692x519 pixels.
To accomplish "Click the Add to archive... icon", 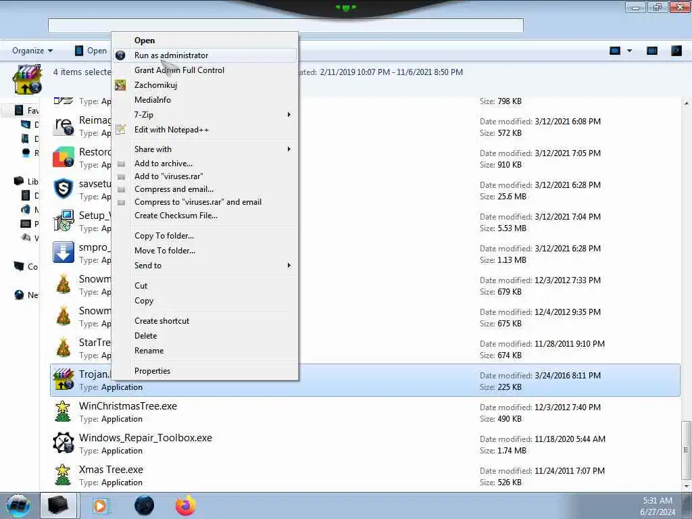I will (x=121, y=164).
